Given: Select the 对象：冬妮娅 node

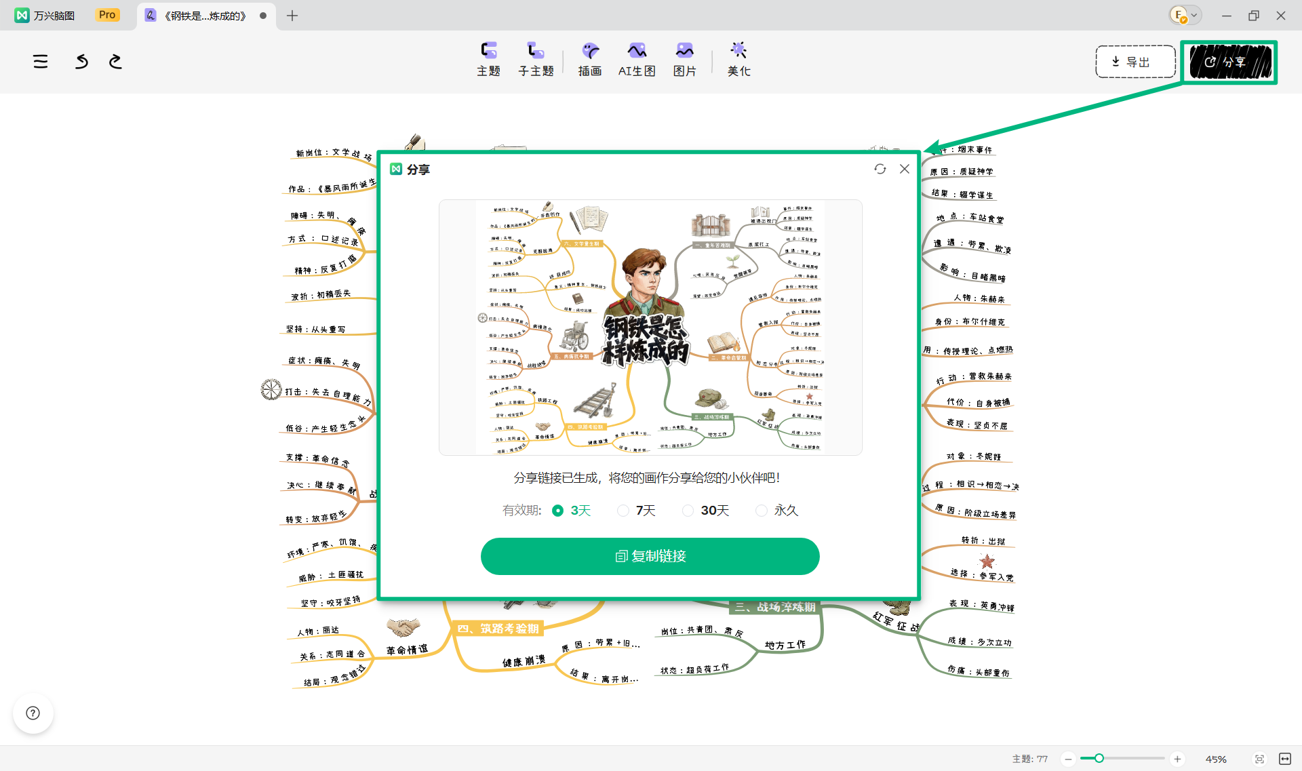Looking at the screenshot, I should click(x=974, y=456).
